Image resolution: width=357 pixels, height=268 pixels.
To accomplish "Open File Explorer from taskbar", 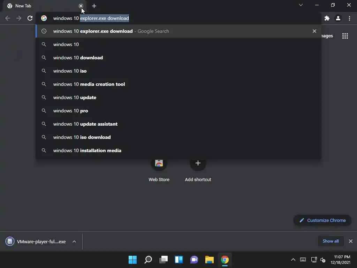I will click(210, 260).
